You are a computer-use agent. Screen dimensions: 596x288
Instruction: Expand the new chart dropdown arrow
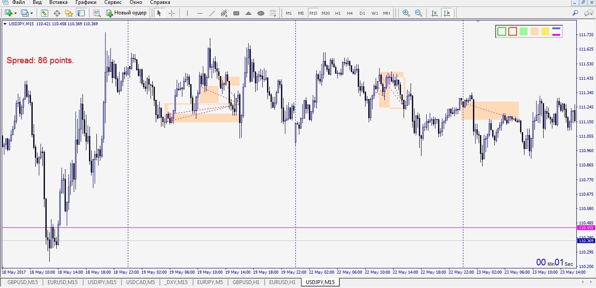[x=16, y=14]
